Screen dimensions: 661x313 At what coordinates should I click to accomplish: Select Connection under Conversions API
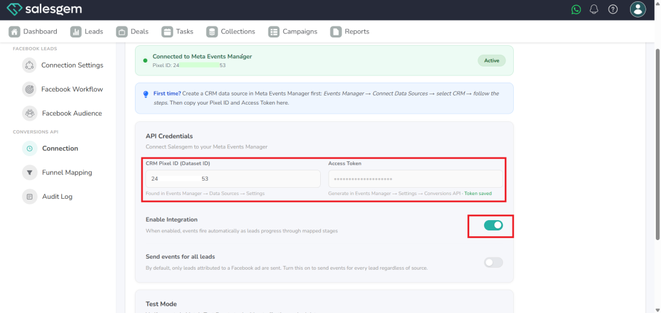tap(60, 148)
